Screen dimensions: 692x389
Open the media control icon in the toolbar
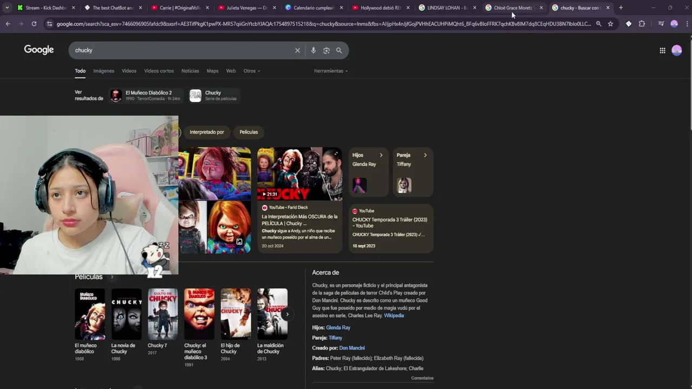pos(661,24)
